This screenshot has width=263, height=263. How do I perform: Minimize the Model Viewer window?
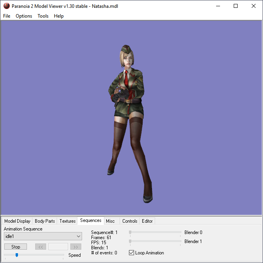(218, 6)
